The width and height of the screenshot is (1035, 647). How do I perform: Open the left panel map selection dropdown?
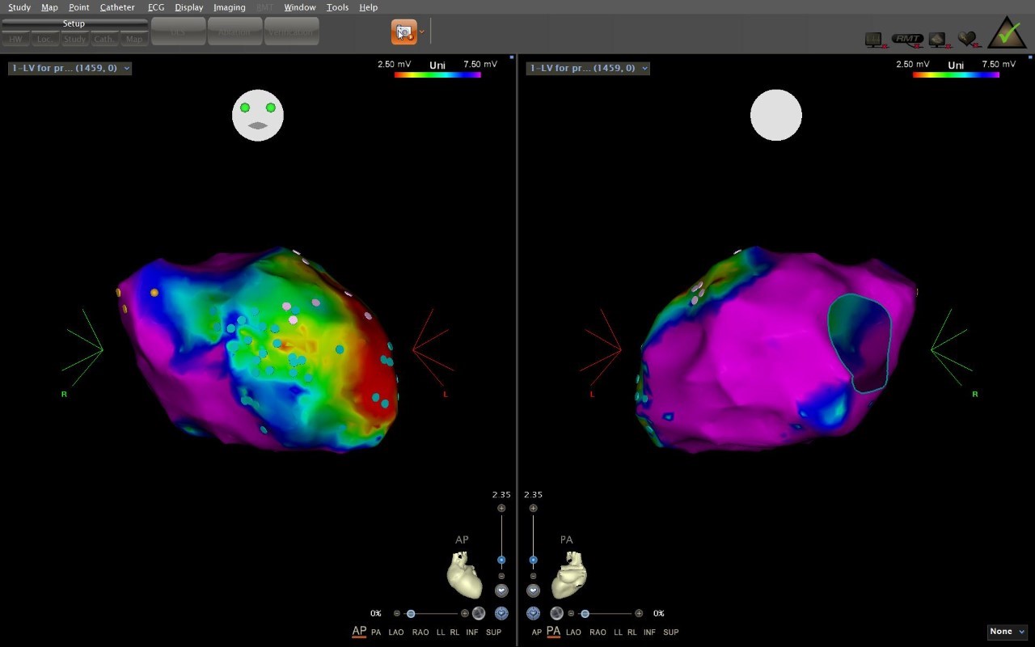point(70,69)
